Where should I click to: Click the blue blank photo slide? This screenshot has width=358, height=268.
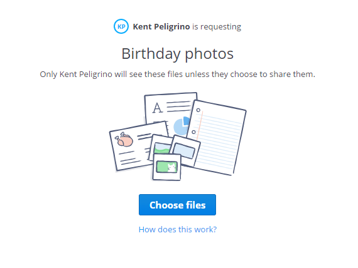[x=185, y=151]
